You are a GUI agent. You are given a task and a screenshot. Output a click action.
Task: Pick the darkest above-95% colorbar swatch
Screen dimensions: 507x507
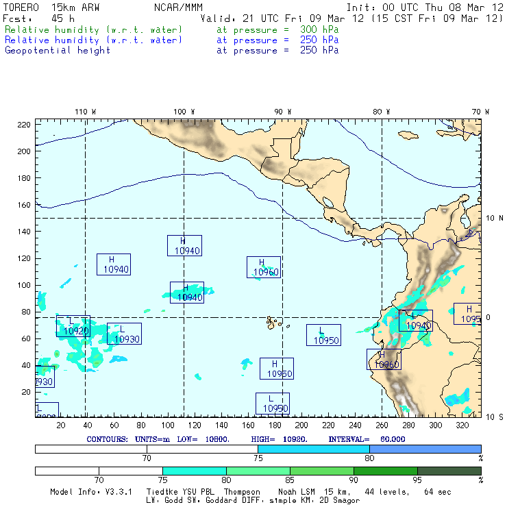click(449, 471)
